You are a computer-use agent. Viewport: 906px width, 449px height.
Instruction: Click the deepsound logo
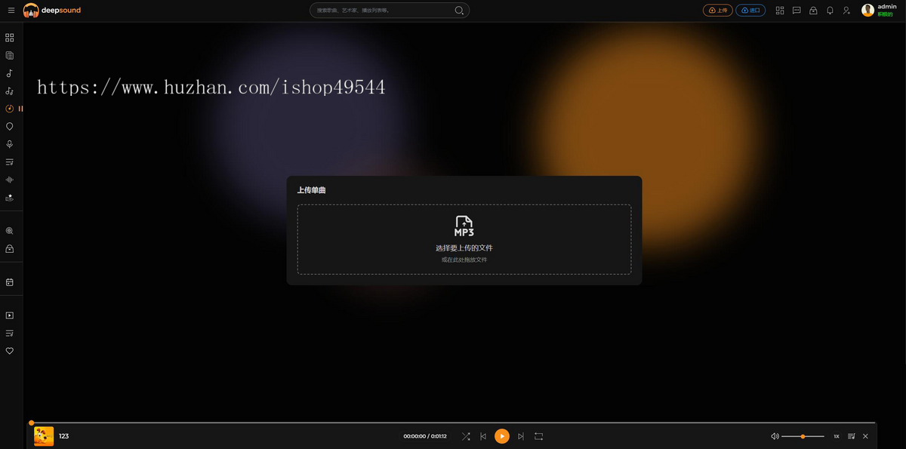[x=52, y=11]
